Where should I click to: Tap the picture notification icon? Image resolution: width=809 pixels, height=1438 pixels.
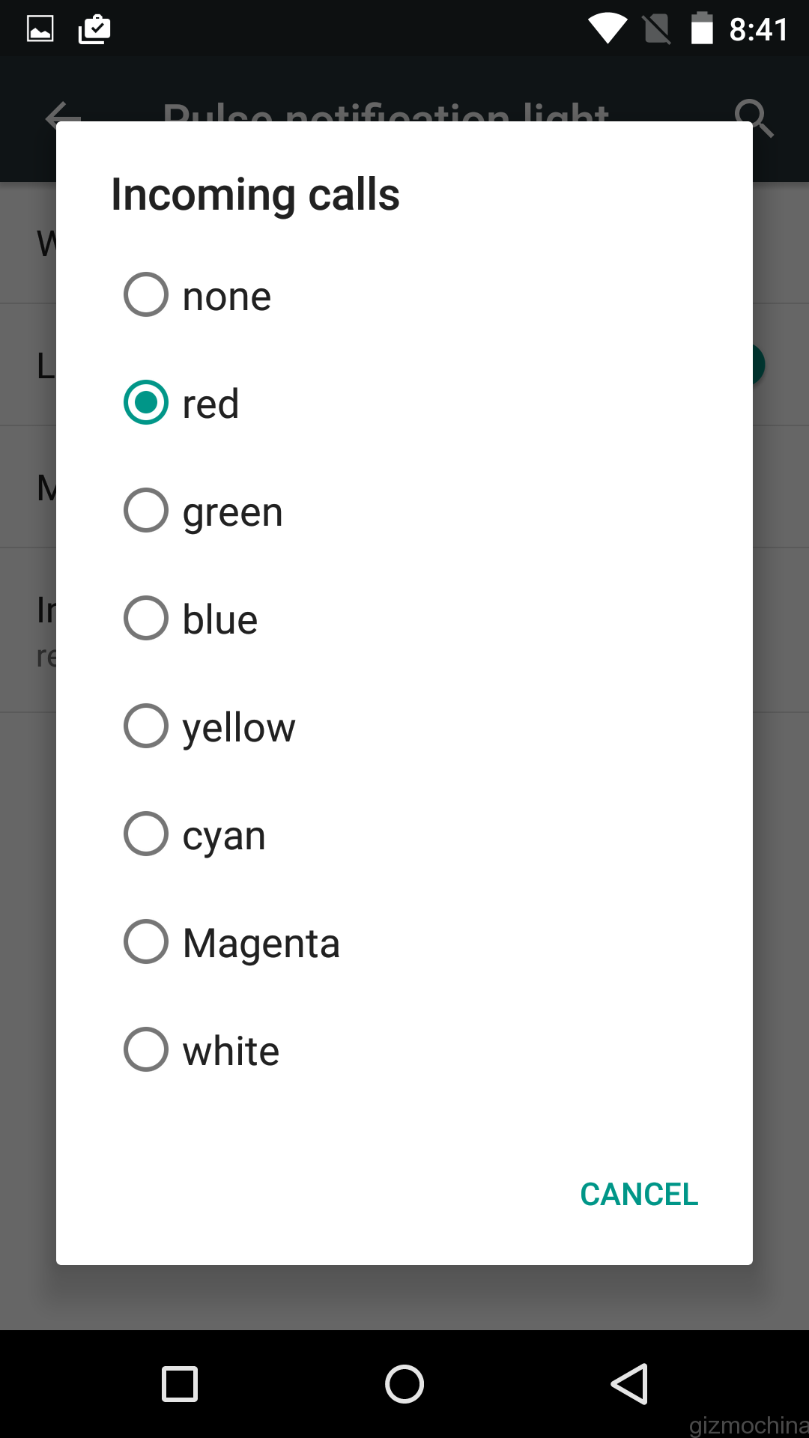[x=40, y=29]
